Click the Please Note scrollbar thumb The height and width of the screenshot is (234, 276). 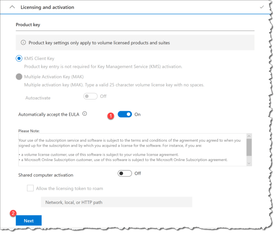pos(249,147)
